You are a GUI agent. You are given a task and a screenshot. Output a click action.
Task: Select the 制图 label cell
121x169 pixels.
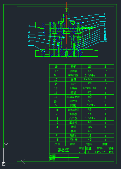click(53, 156)
